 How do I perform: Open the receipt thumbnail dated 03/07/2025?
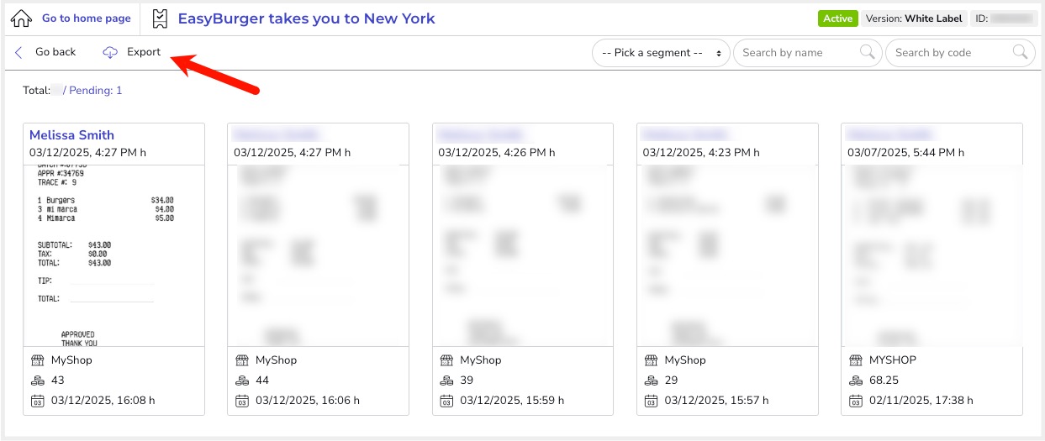point(932,255)
